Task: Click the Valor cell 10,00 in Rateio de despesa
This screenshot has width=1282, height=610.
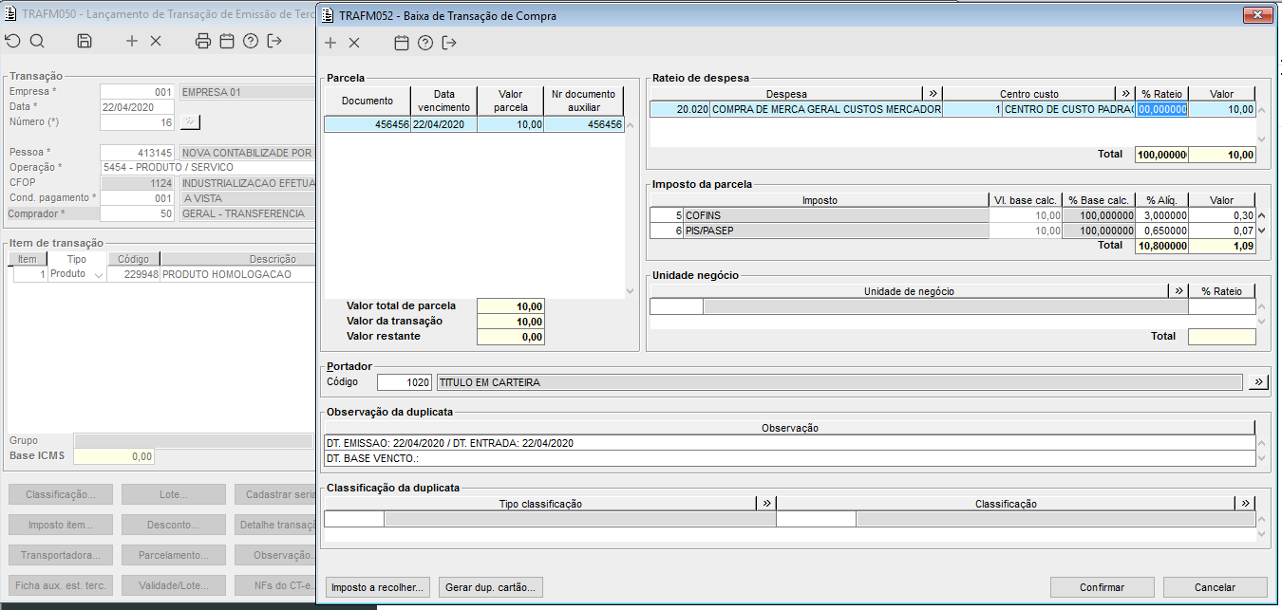Action: (x=1221, y=109)
